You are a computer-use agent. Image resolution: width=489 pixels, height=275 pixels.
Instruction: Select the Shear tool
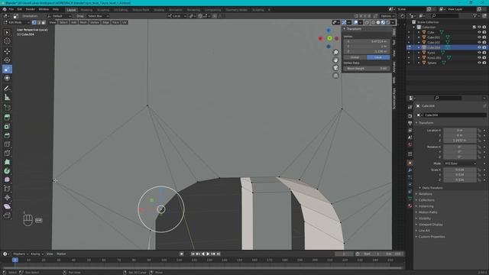pyautogui.click(x=7, y=206)
